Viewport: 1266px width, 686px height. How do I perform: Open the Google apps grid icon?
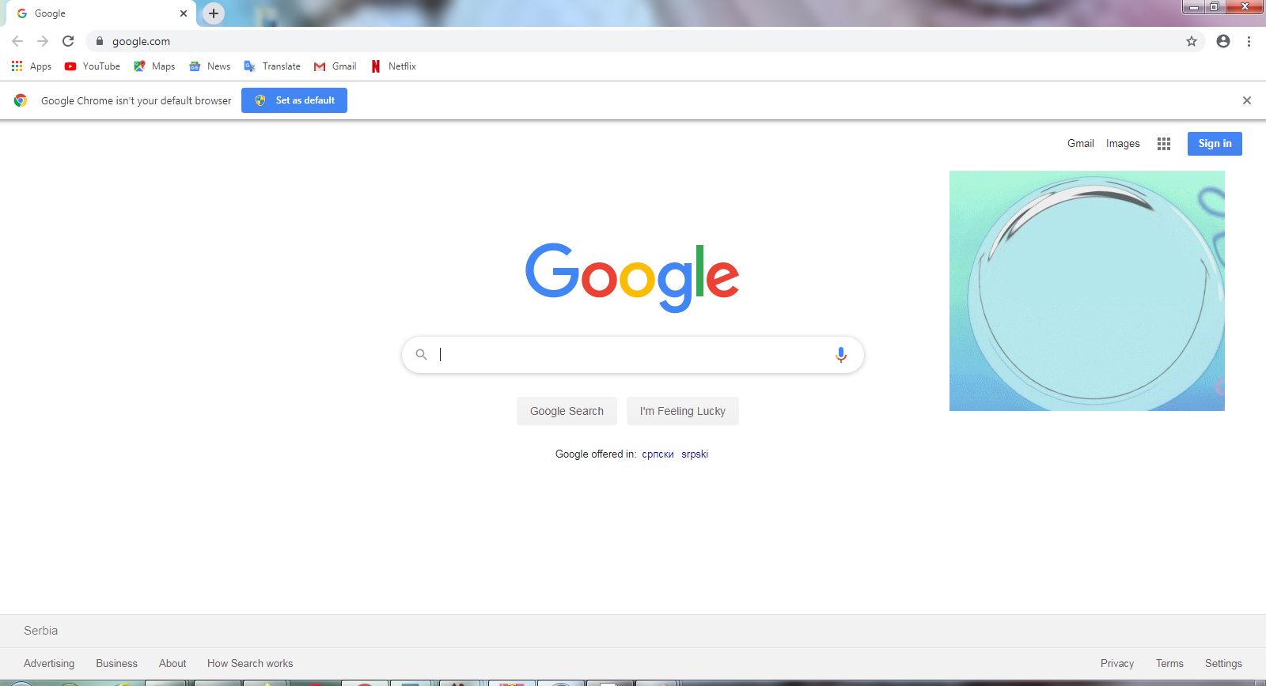[x=1164, y=144]
